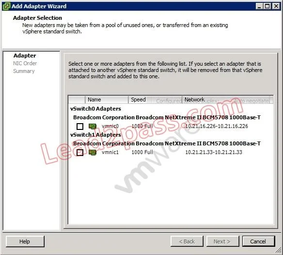Minimize the Add Adapter Wizard window

coord(259,6)
